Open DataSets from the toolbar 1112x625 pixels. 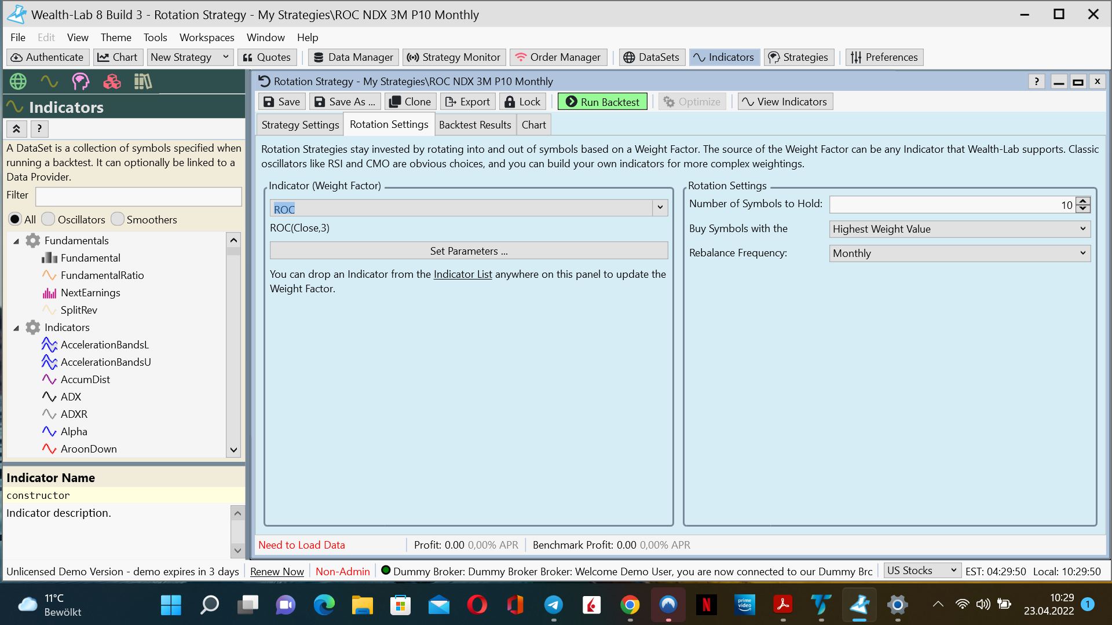coord(652,57)
